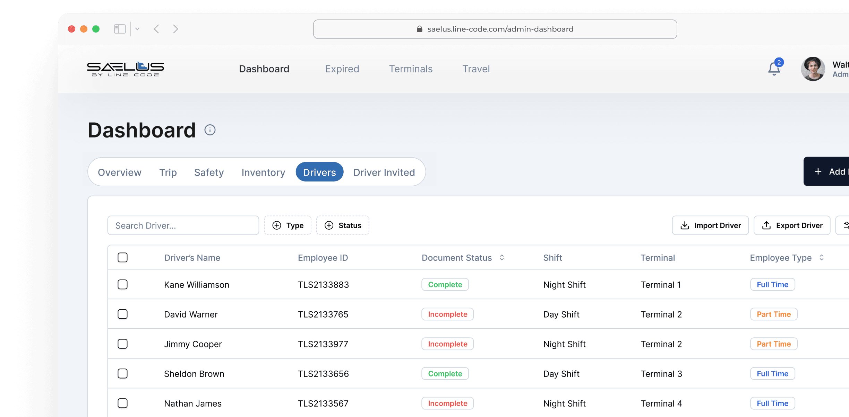Click the admin profile avatar photo
The image size is (849, 417).
(x=813, y=69)
